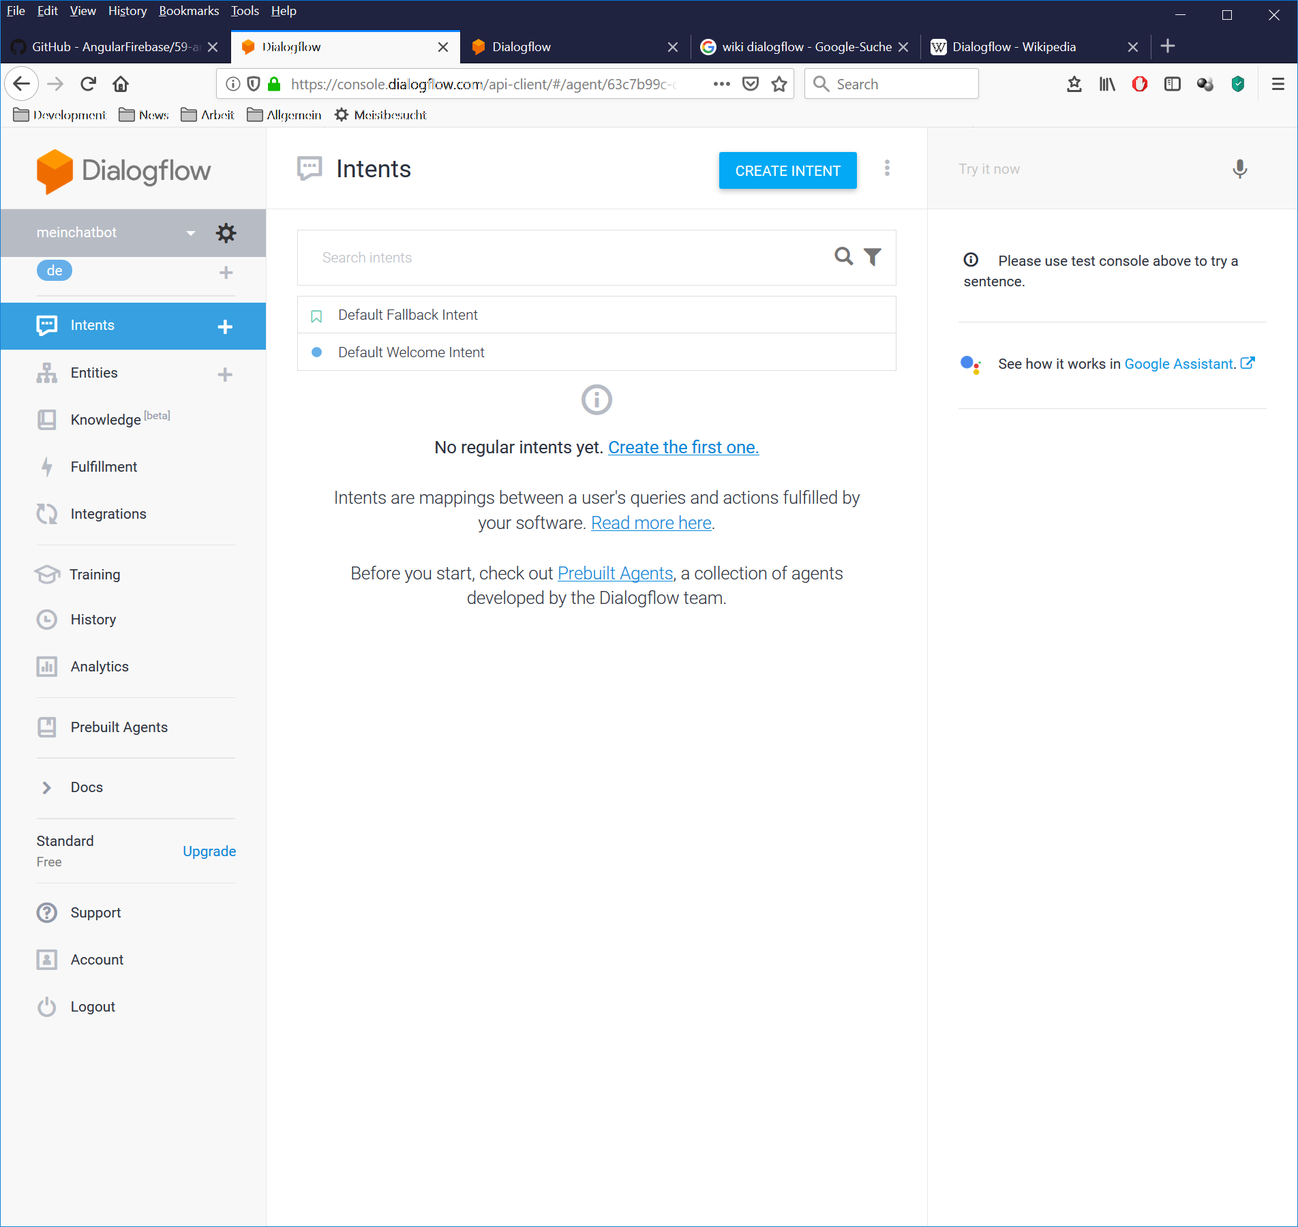The image size is (1298, 1227).
Task: Open News bookmarks folder
Action: (144, 115)
